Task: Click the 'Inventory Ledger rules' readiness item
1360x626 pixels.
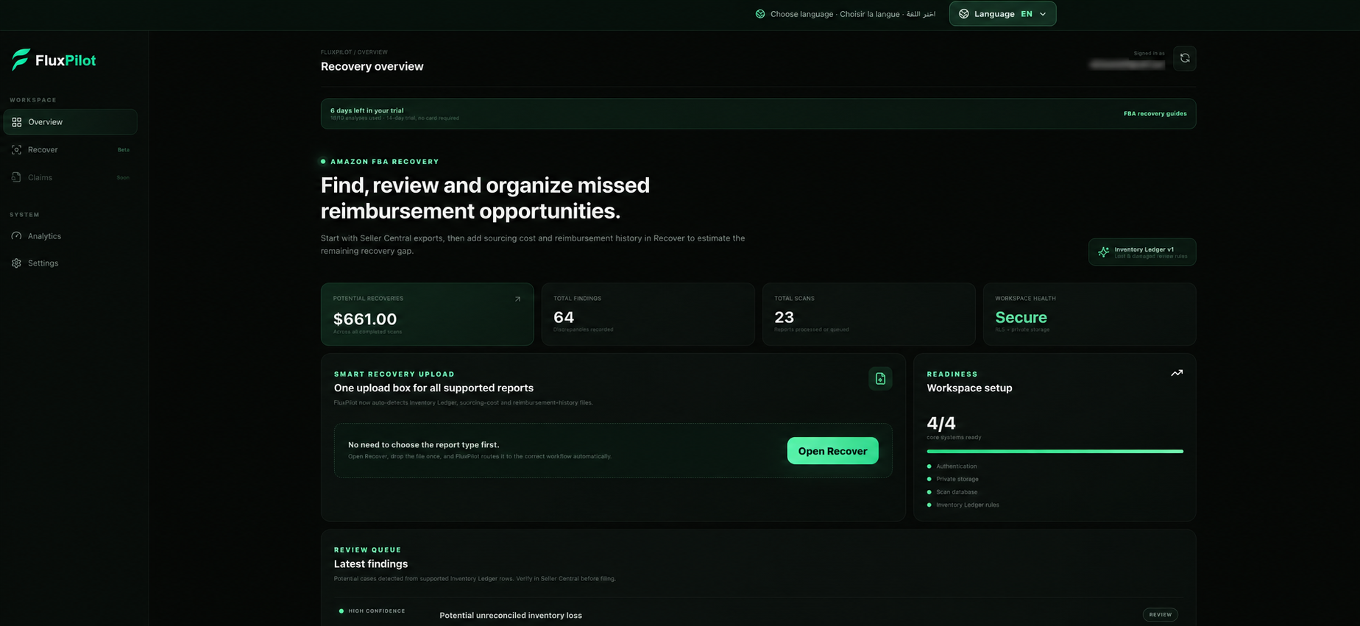Action: click(967, 505)
